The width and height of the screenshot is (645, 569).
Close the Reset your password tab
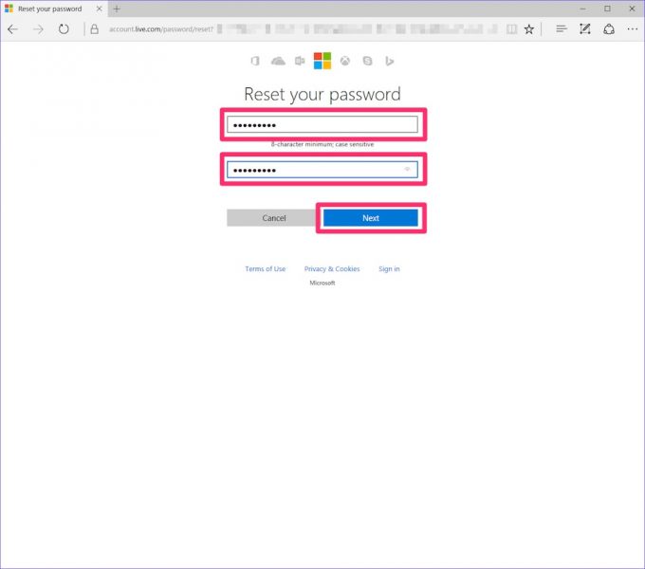[x=100, y=9]
